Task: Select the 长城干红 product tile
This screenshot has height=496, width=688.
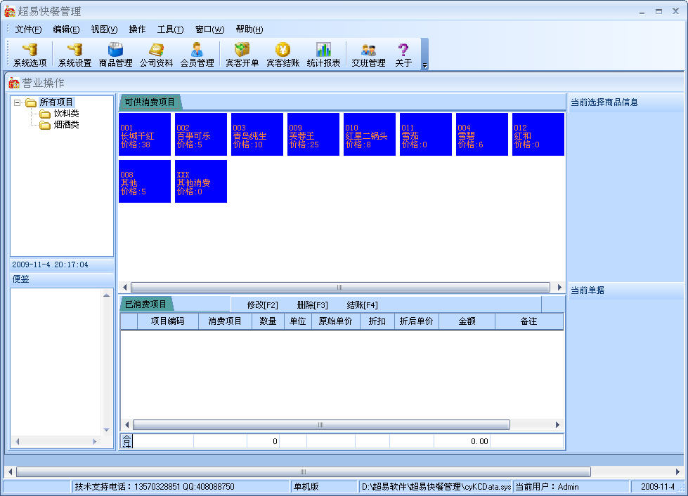Action: tap(145, 134)
